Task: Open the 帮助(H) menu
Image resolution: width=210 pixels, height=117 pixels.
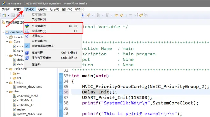Action: [x=80, y=9]
